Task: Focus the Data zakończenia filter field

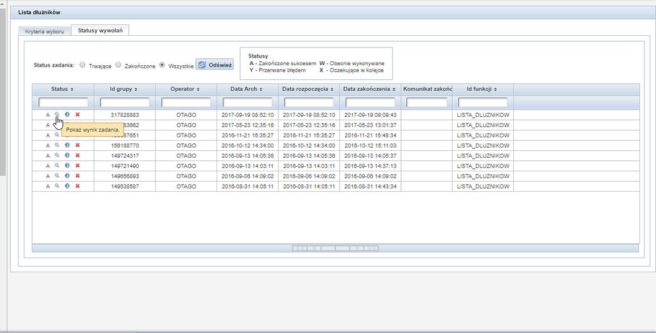Action: pyautogui.click(x=370, y=102)
